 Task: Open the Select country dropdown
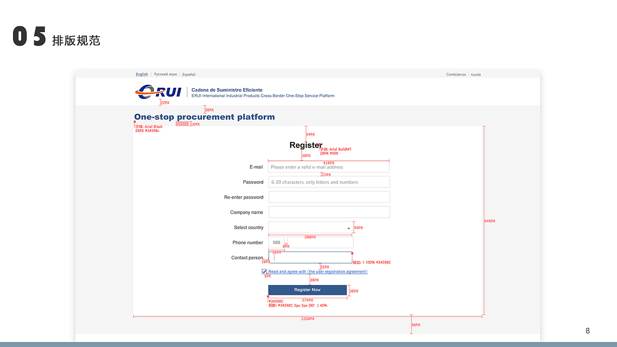tap(310, 227)
